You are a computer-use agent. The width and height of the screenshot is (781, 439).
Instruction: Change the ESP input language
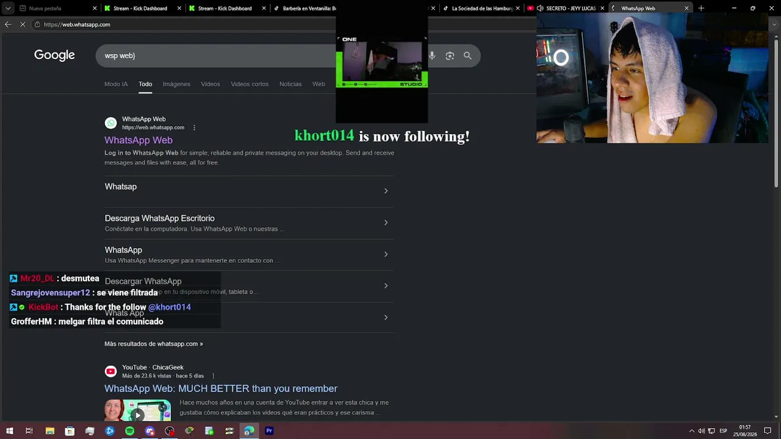(x=724, y=431)
